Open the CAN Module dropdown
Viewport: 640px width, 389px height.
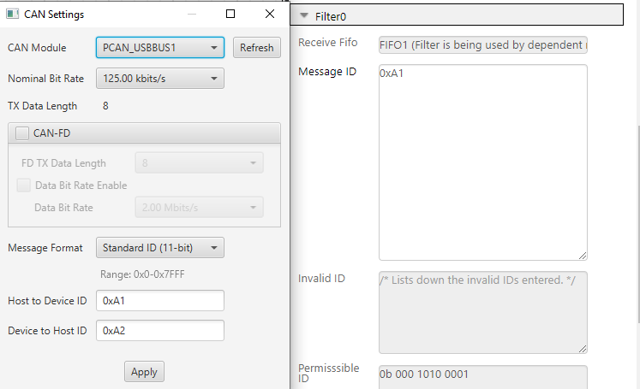[x=159, y=48]
